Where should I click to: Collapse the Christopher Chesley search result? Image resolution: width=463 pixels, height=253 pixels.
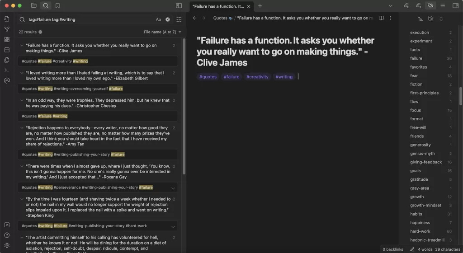click(x=22, y=100)
